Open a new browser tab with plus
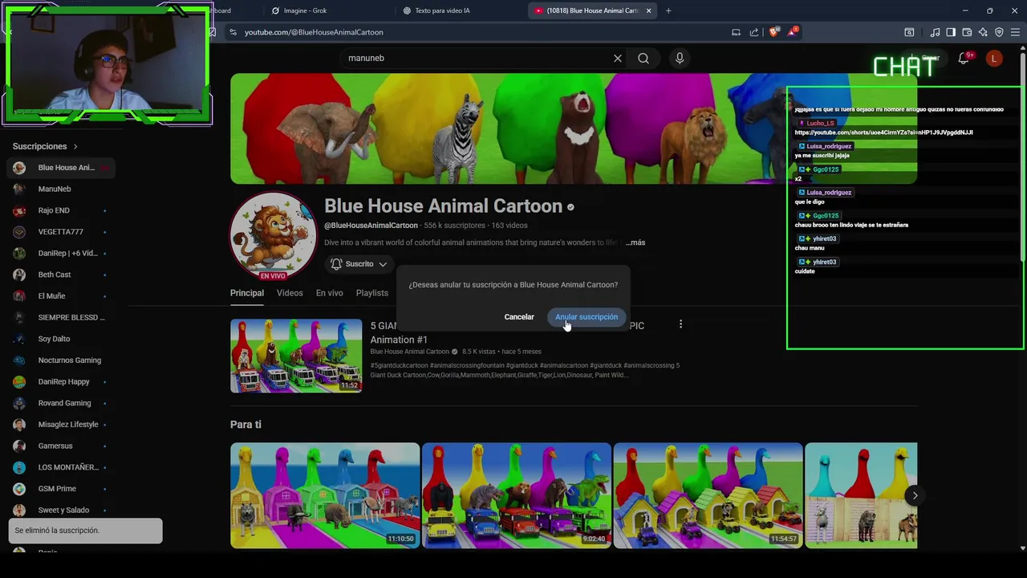 668,10
